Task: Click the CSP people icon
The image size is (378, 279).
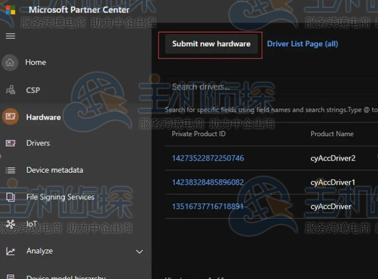Action: [x=10, y=90]
